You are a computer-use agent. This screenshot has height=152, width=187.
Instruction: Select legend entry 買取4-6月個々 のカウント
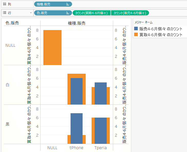(x=161, y=35)
